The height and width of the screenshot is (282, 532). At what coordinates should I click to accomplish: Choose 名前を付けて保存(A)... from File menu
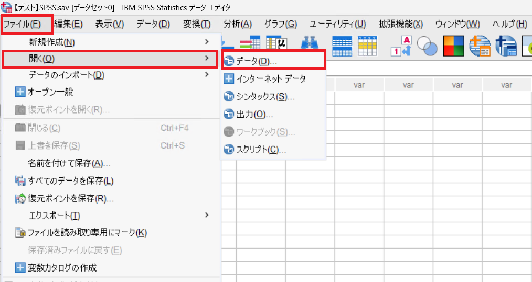(x=69, y=164)
